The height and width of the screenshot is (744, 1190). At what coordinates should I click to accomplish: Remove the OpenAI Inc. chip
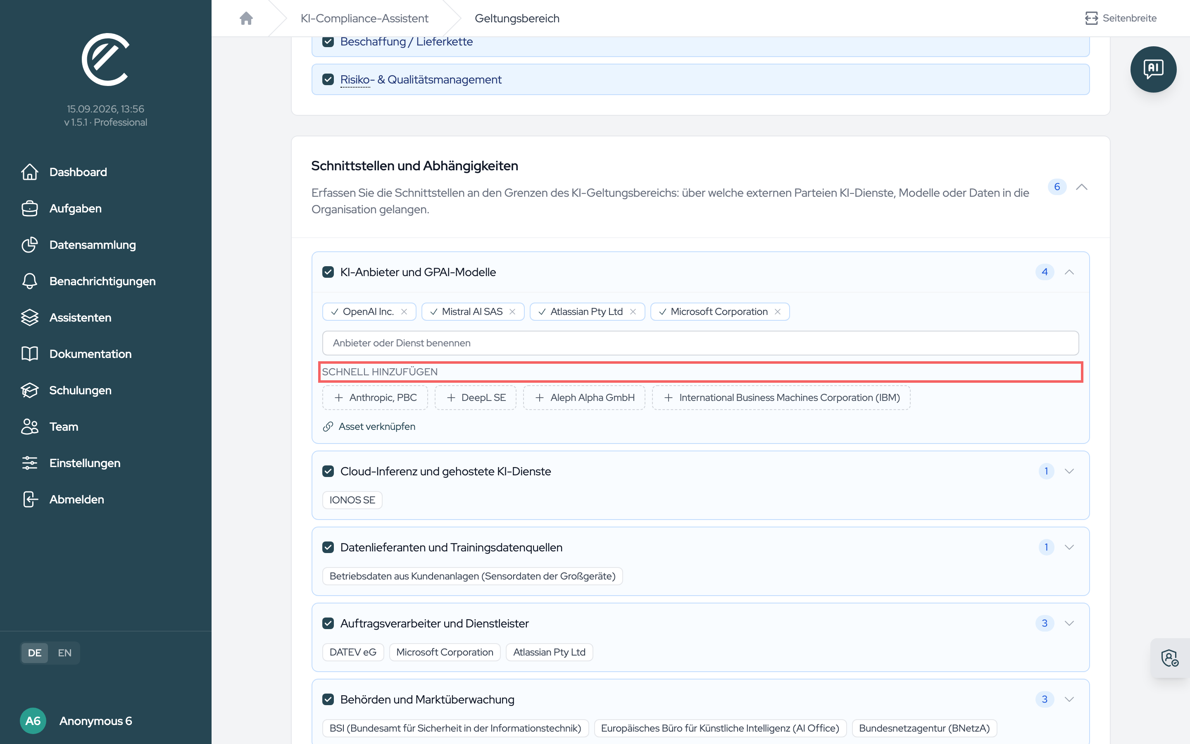(x=404, y=312)
